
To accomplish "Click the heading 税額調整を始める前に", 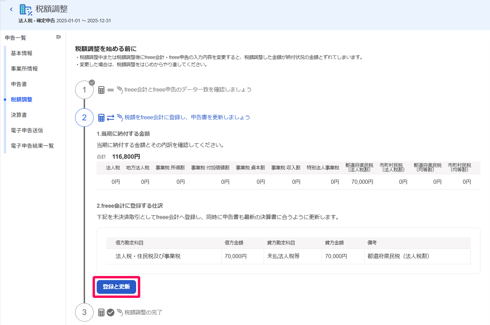I will [x=106, y=49].
